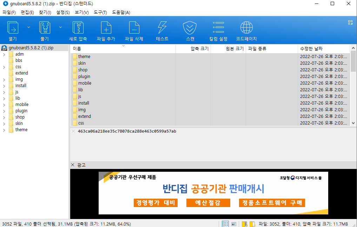The image size is (357, 227).
Task: Close the comment hash pane with X
Action: pyautogui.click(x=73, y=131)
